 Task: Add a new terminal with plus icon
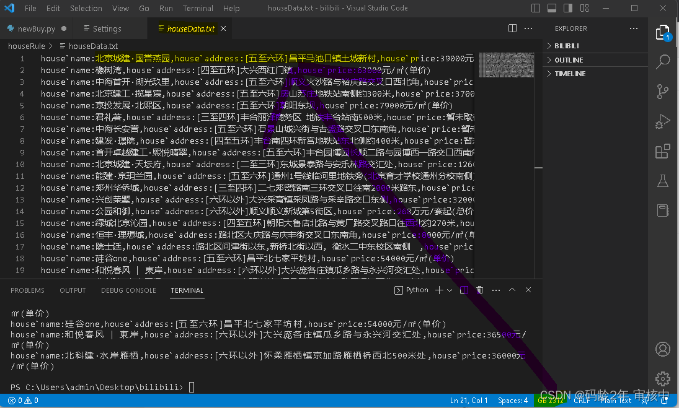tap(439, 290)
